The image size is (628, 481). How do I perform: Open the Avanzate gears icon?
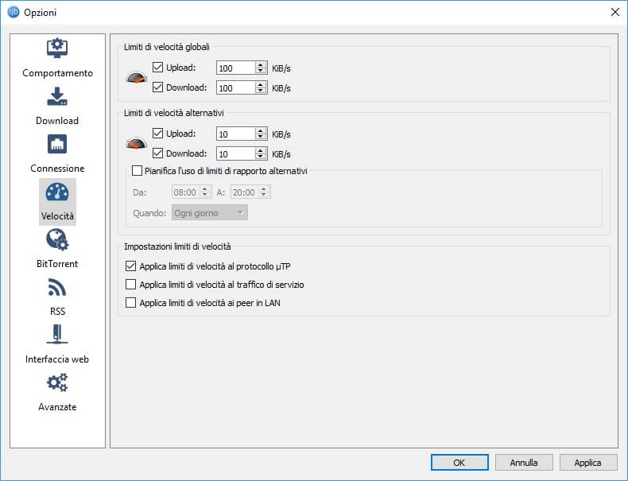click(57, 382)
